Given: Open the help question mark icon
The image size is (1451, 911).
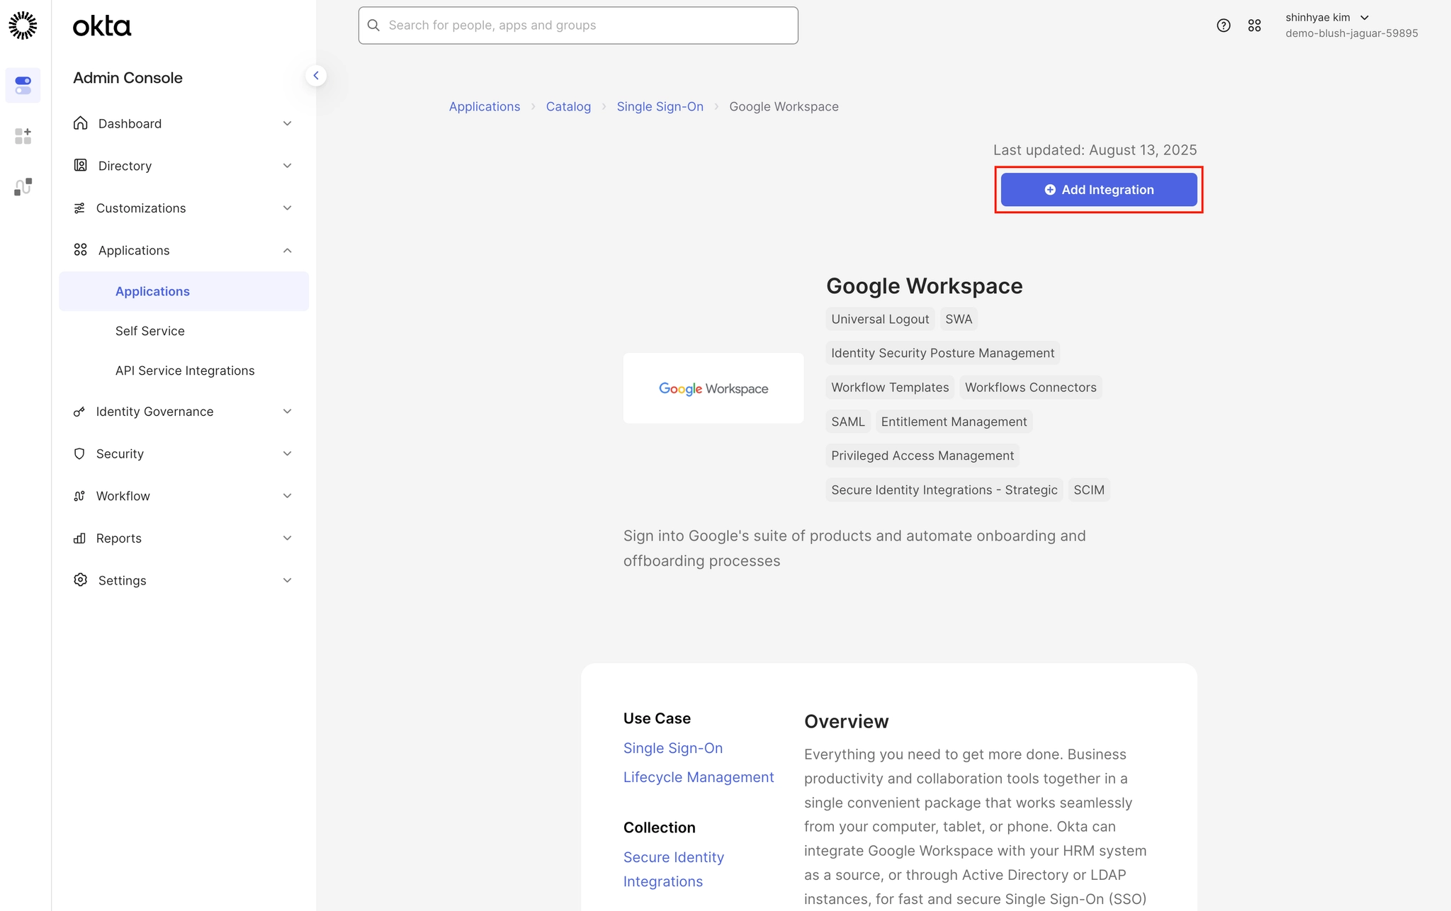Looking at the screenshot, I should click(1223, 26).
